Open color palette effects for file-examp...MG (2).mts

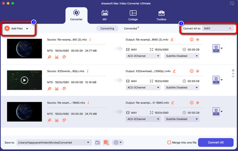click(x=64, y=57)
